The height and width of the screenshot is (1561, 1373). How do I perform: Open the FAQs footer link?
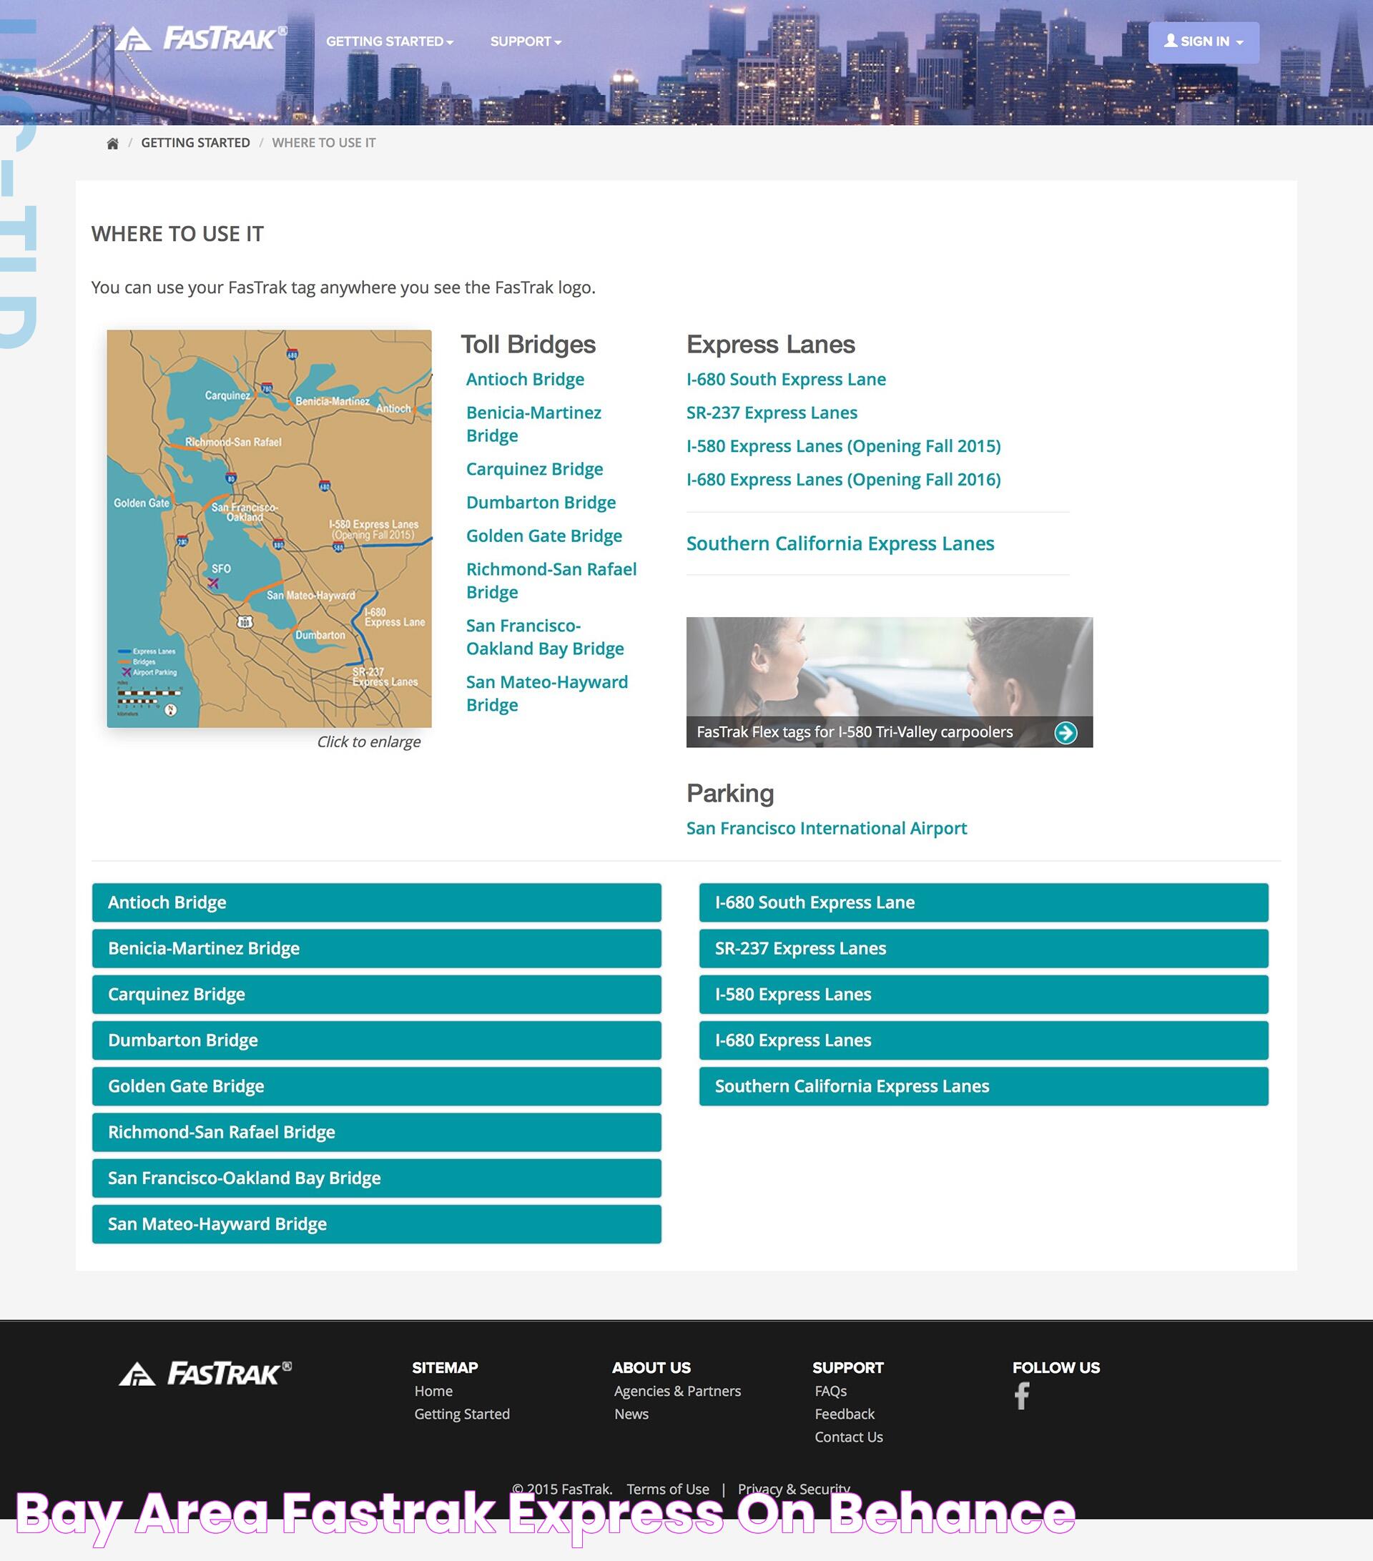point(831,1392)
